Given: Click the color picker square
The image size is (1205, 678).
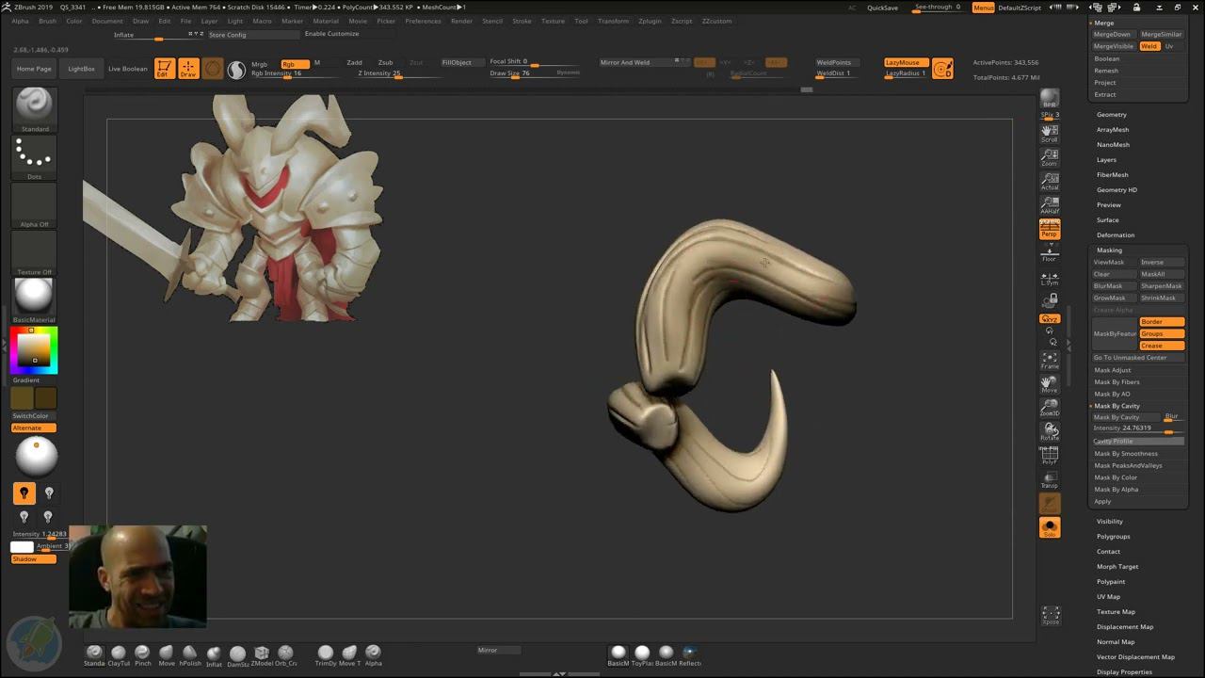Looking at the screenshot, I should pyautogui.click(x=35, y=350).
